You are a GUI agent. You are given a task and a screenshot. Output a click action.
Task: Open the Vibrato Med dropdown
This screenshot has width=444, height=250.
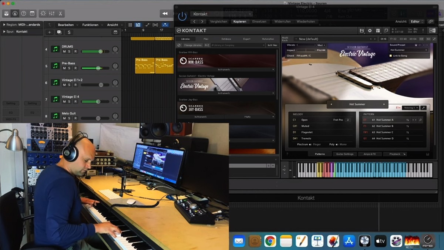tap(321, 45)
